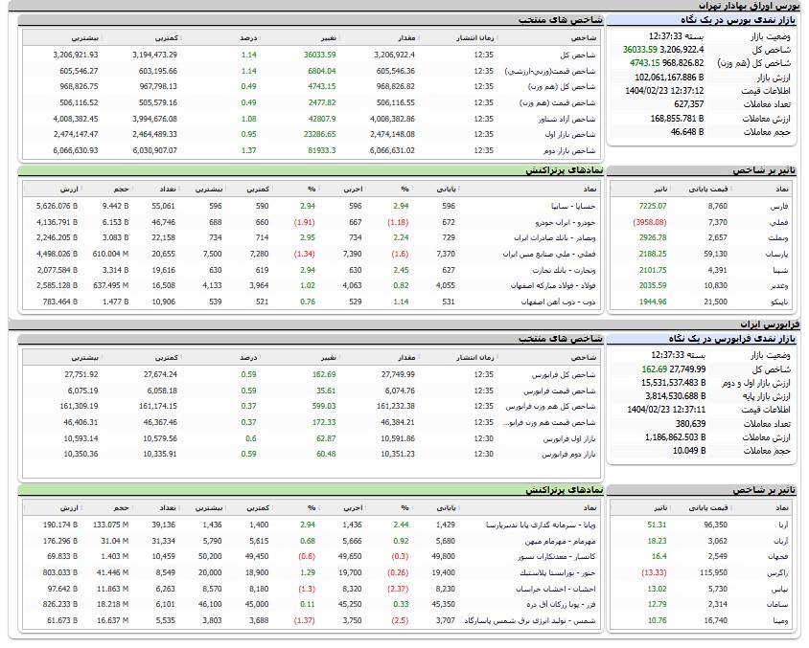Open "كانسار - معدنكاران نسوز" symbol

pos(557,556)
